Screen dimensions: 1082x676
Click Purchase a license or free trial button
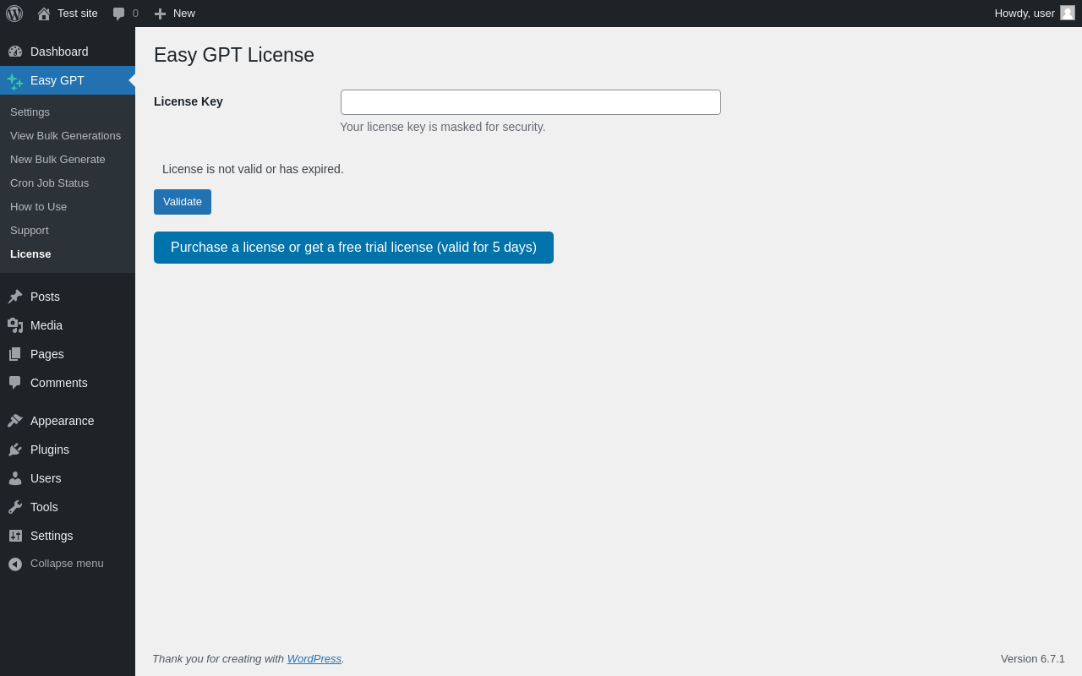pyautogui.click(x=353, y=248)
